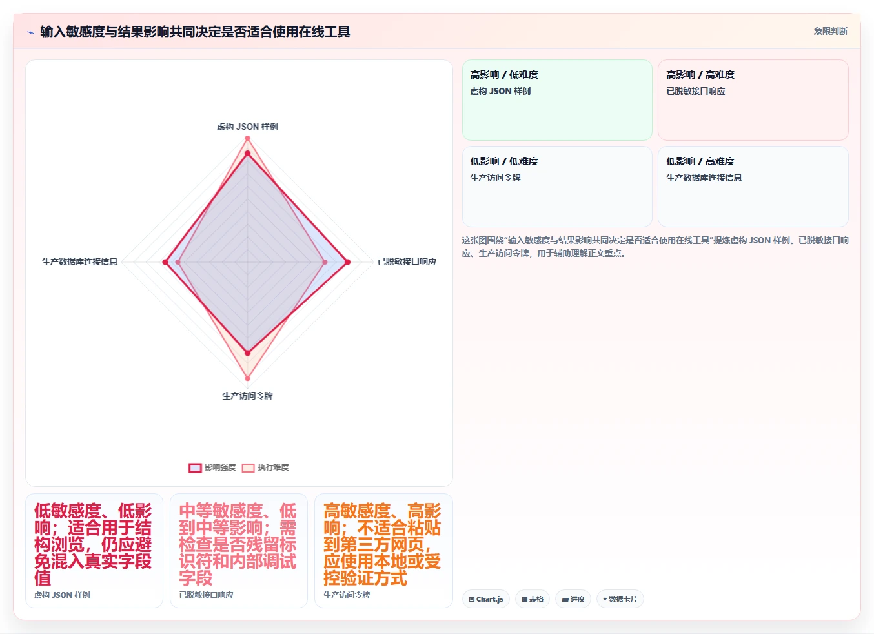Click the Chart.js tag
The image size is (874, 634).
(x=486, y=599)
